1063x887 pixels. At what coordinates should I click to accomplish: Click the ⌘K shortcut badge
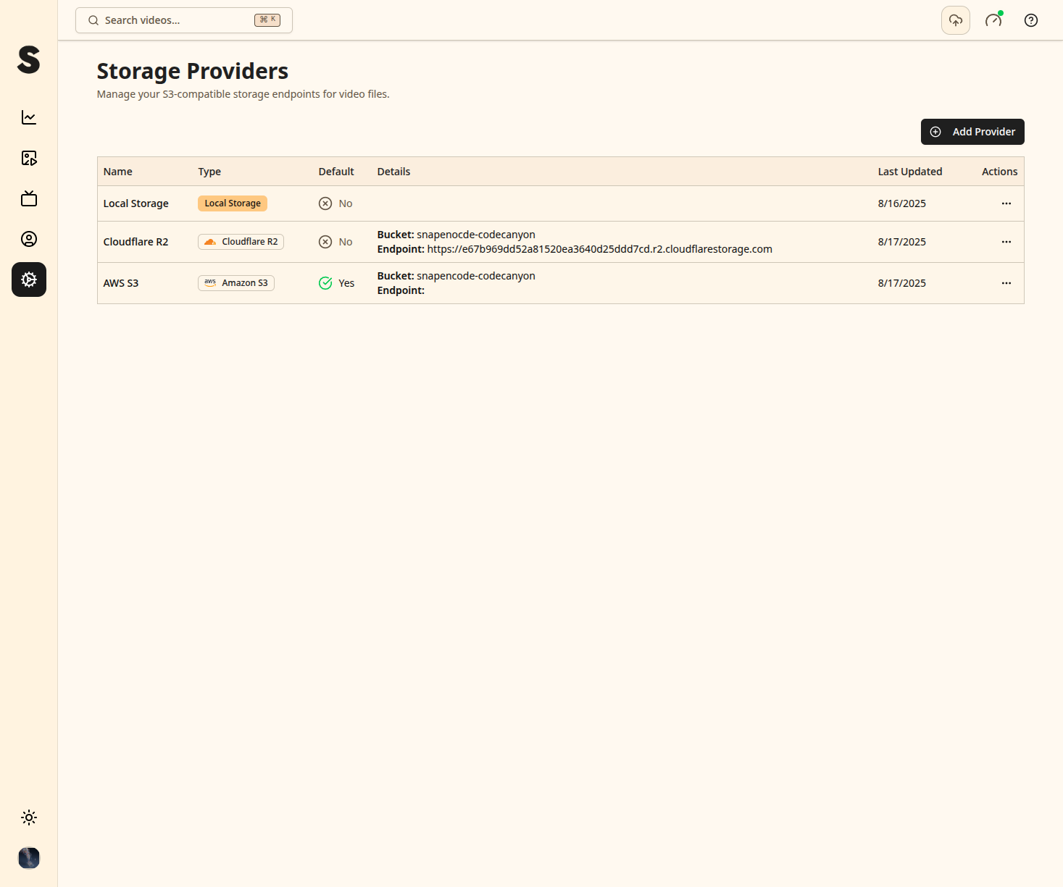tap(267, 20)
